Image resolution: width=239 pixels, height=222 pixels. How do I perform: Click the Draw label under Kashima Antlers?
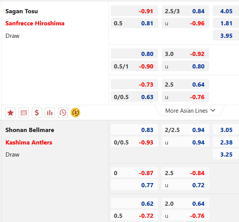coord(12,155)
